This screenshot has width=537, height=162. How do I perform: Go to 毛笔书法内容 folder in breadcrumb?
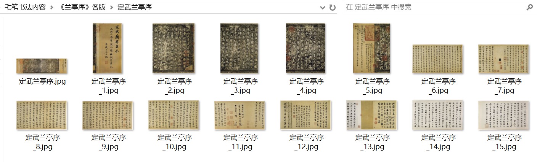click(26, 7)
